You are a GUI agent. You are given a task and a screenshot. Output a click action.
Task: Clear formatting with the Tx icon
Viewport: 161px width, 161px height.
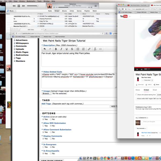click(x=95, y=49)
